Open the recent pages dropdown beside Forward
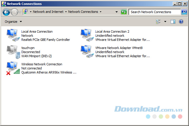This screenshot has width=189, height=126. click(x=20, y=12)
